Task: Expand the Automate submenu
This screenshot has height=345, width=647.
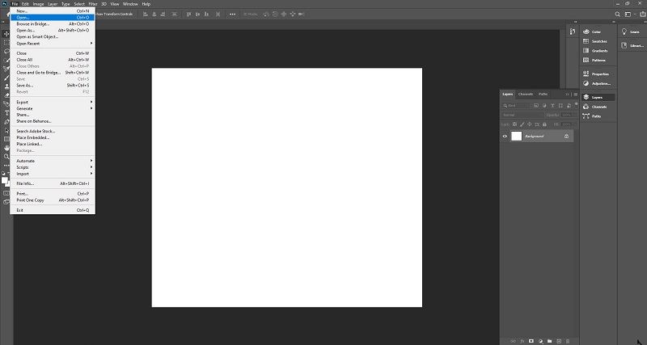Action: (x=53, y=161)
